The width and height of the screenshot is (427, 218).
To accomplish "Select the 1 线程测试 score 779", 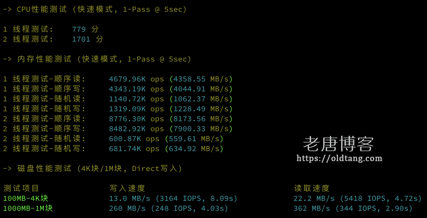I will (79, 29).
